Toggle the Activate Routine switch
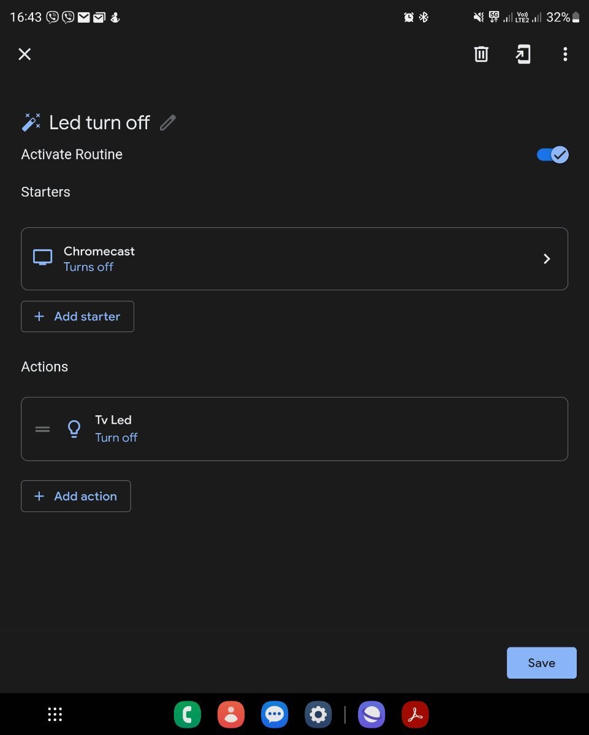 (x=553, y=155)
